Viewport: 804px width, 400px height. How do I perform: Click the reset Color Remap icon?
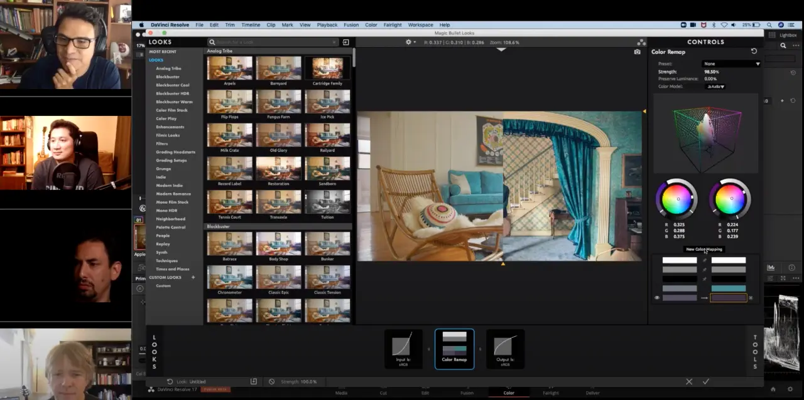click(x=754, y=51)
